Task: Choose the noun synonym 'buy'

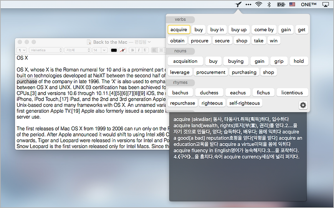Action: coord(213,61)
